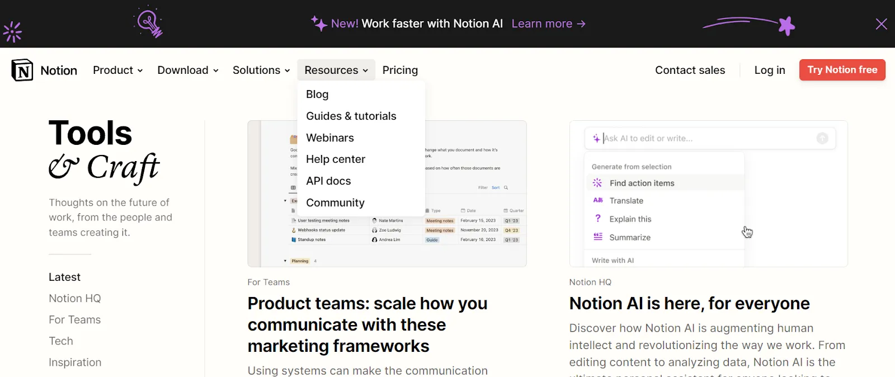Click Try Notion free button
Image resolution: width=895 pixels, height=377 pixels.
[842, 70]
